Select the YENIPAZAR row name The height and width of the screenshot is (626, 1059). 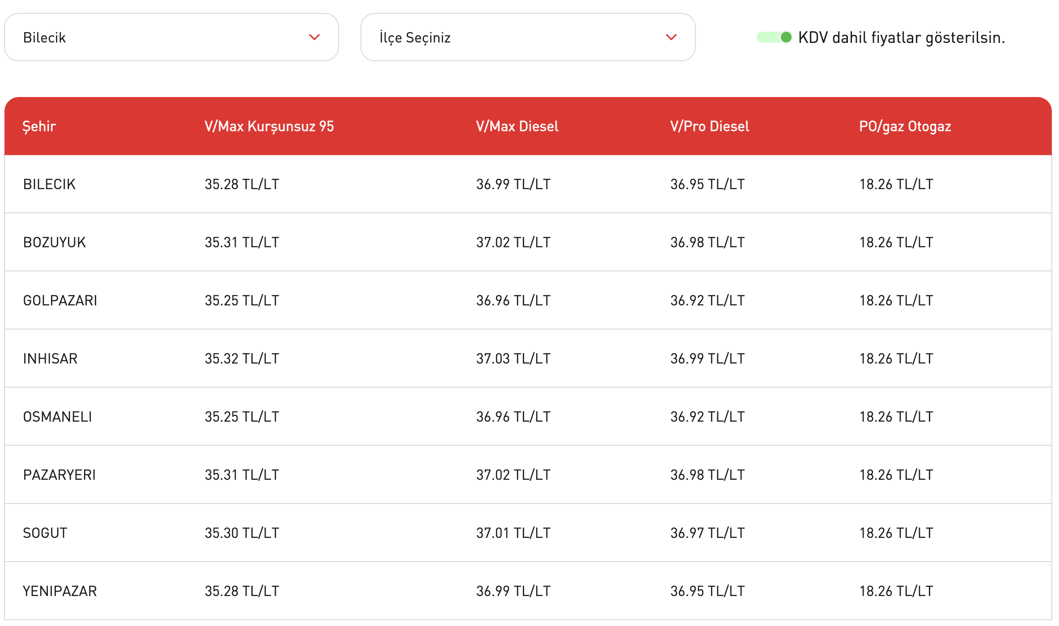tap(59, 591)
